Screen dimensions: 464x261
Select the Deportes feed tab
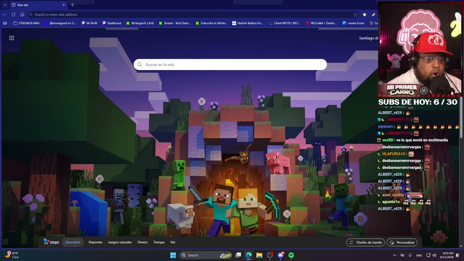point(96,242)
